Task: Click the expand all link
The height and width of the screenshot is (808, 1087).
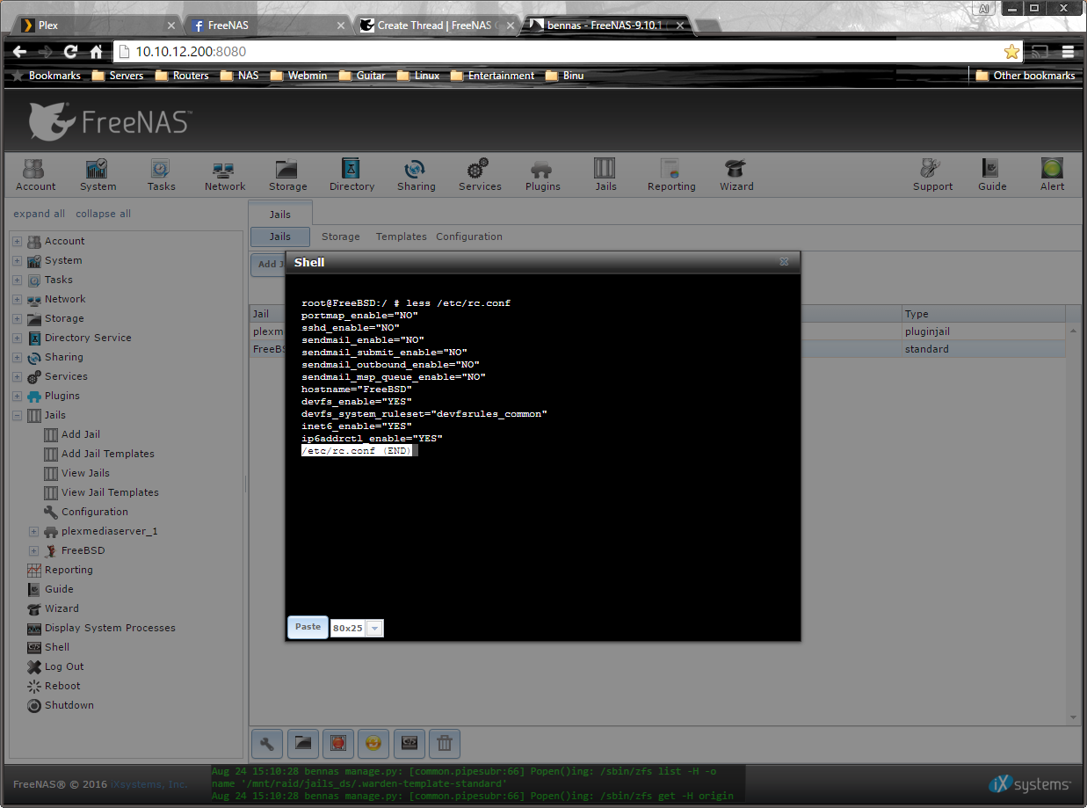Action: click(x=40, y=214)
